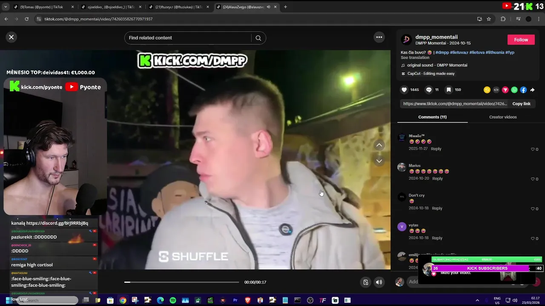The width and height of the screenshot is (545, 306).
Task: Click Marius commenter avatar
Action: [x=402, y=167]
